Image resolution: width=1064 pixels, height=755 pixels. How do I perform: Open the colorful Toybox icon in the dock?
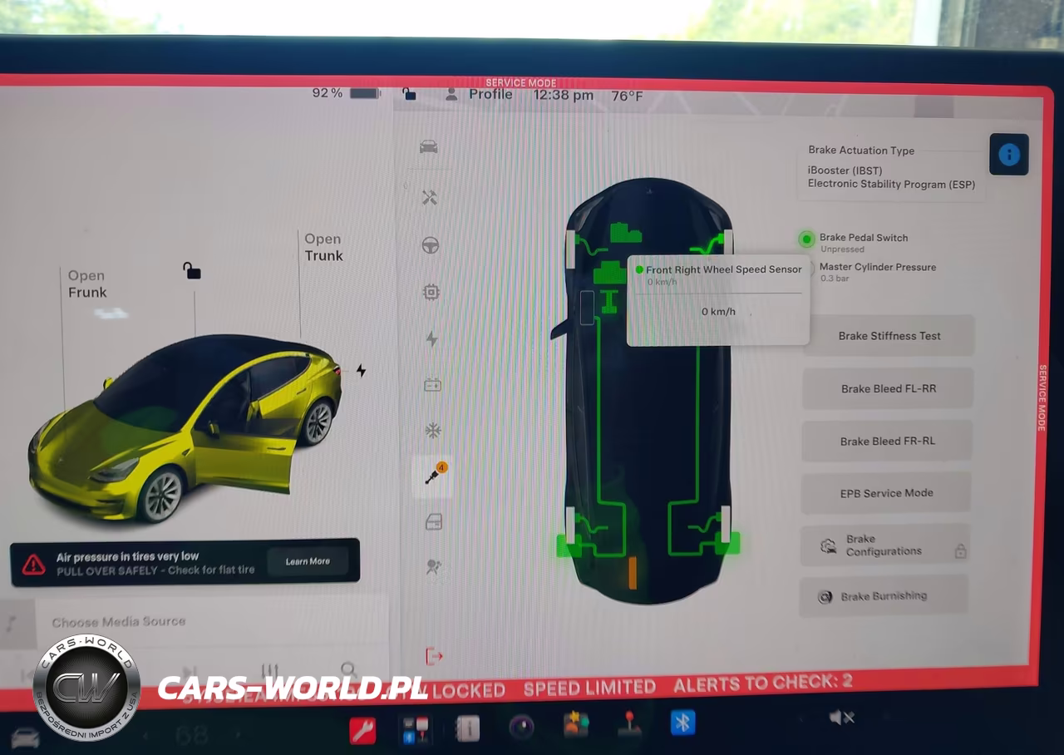coord(575,725)
